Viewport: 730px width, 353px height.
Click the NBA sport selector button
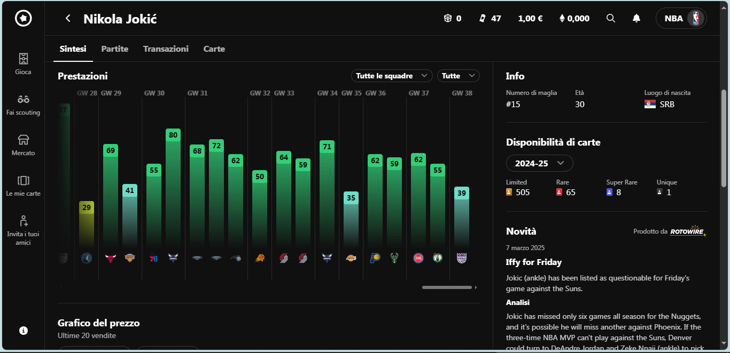coord(681,18)
